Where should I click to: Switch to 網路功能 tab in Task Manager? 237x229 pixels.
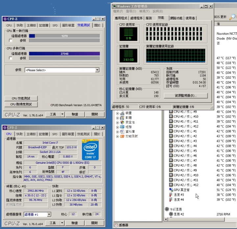click(x=176, y=18)
